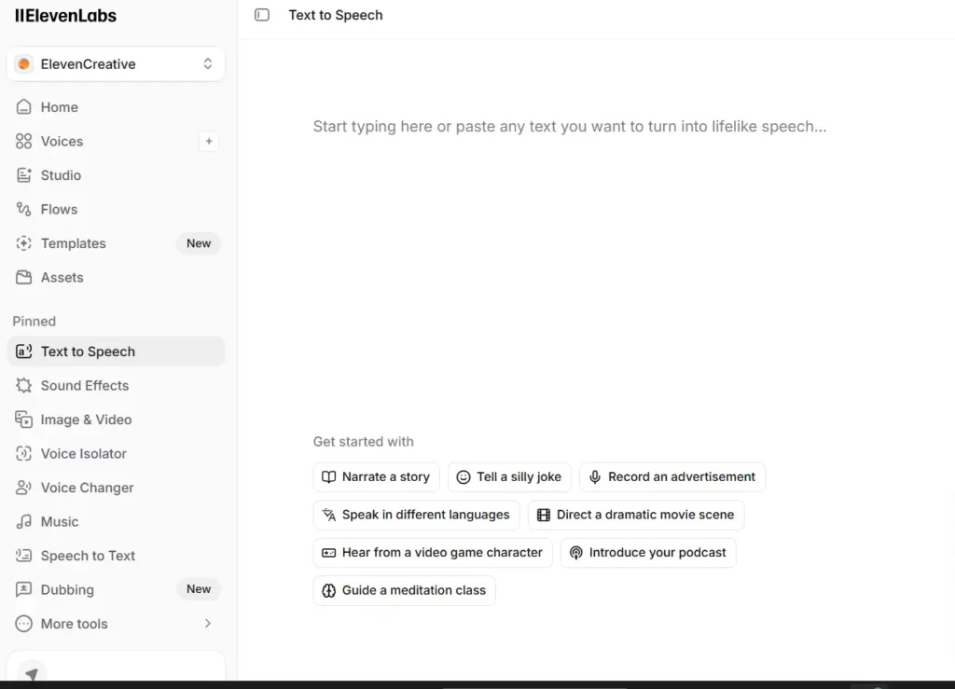Click the Voices four-circles icon
The width and height of the screenshot is (955, 689).
click(x=23, y=141)
